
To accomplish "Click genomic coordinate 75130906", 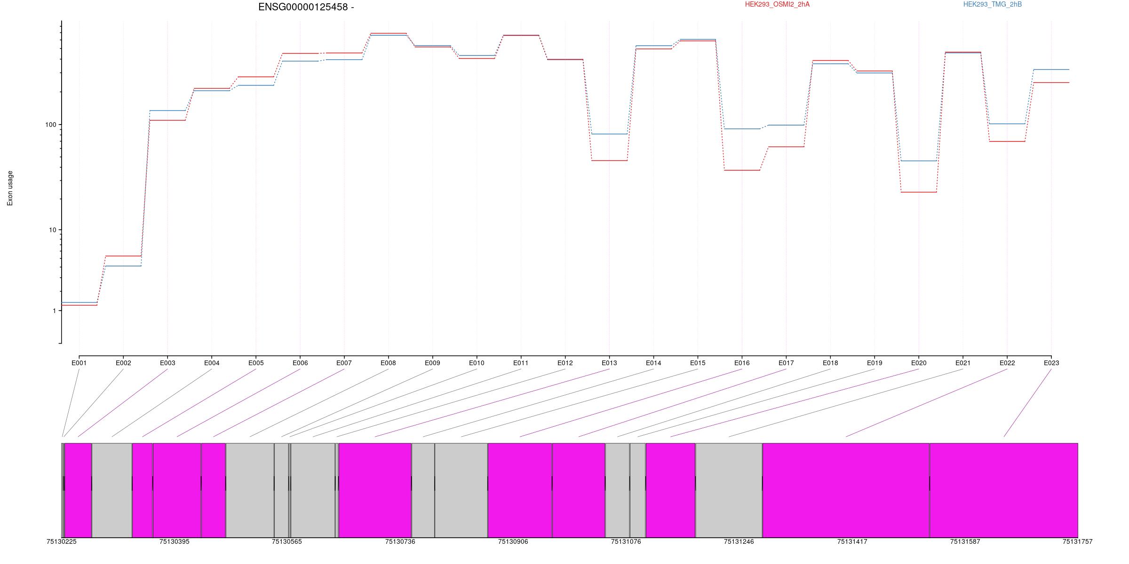I will point(513,542).
